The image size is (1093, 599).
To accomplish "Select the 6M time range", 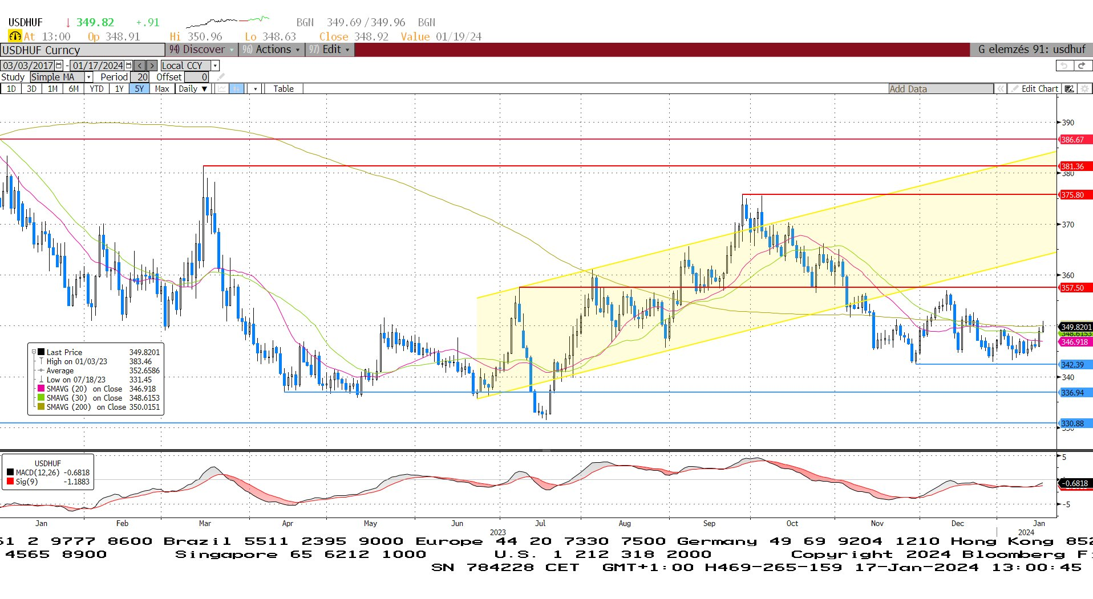I will (74, 89).
